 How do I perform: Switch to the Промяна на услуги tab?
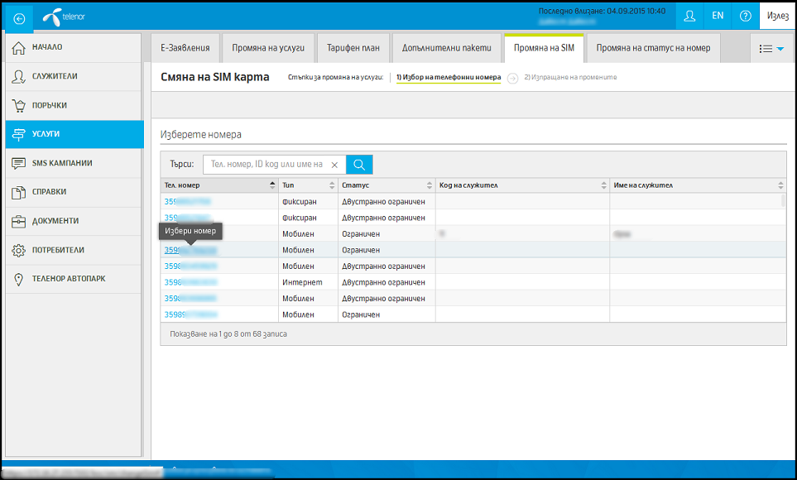(x=268, y=48)
